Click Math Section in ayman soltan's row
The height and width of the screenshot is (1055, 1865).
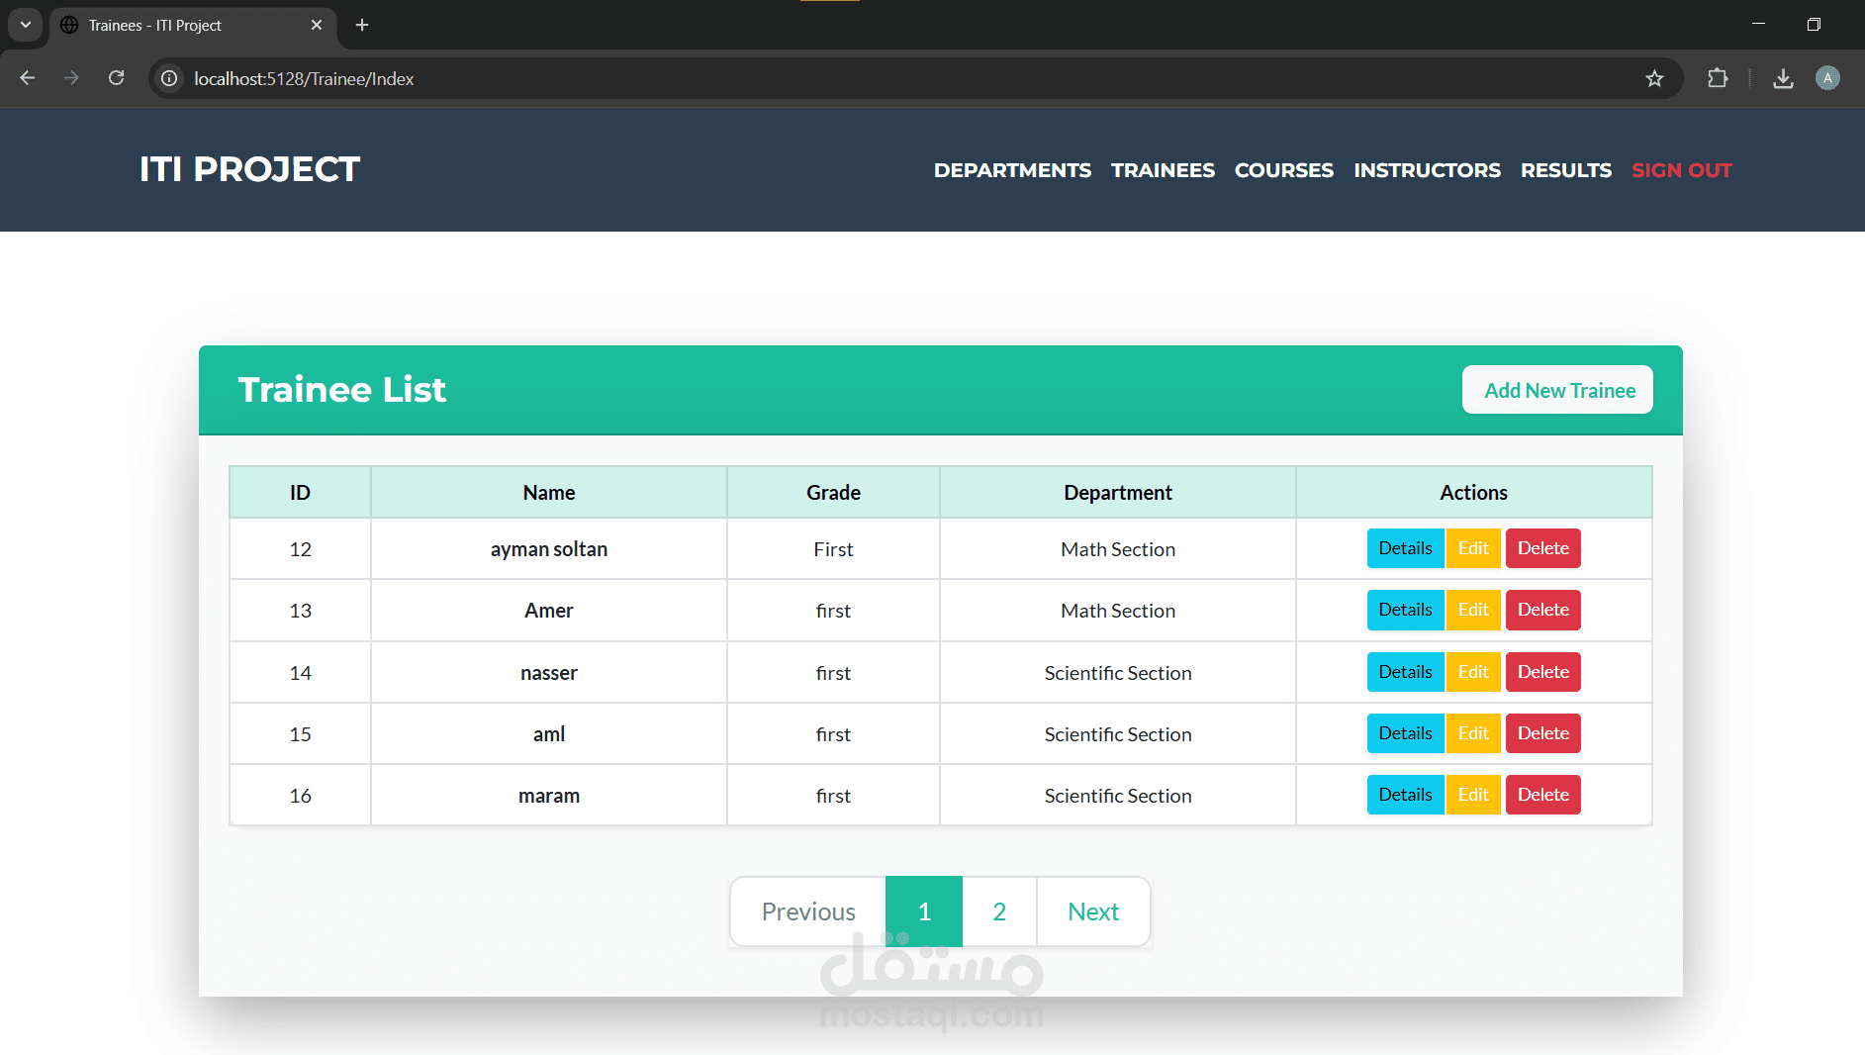(x=1118, y=549)
